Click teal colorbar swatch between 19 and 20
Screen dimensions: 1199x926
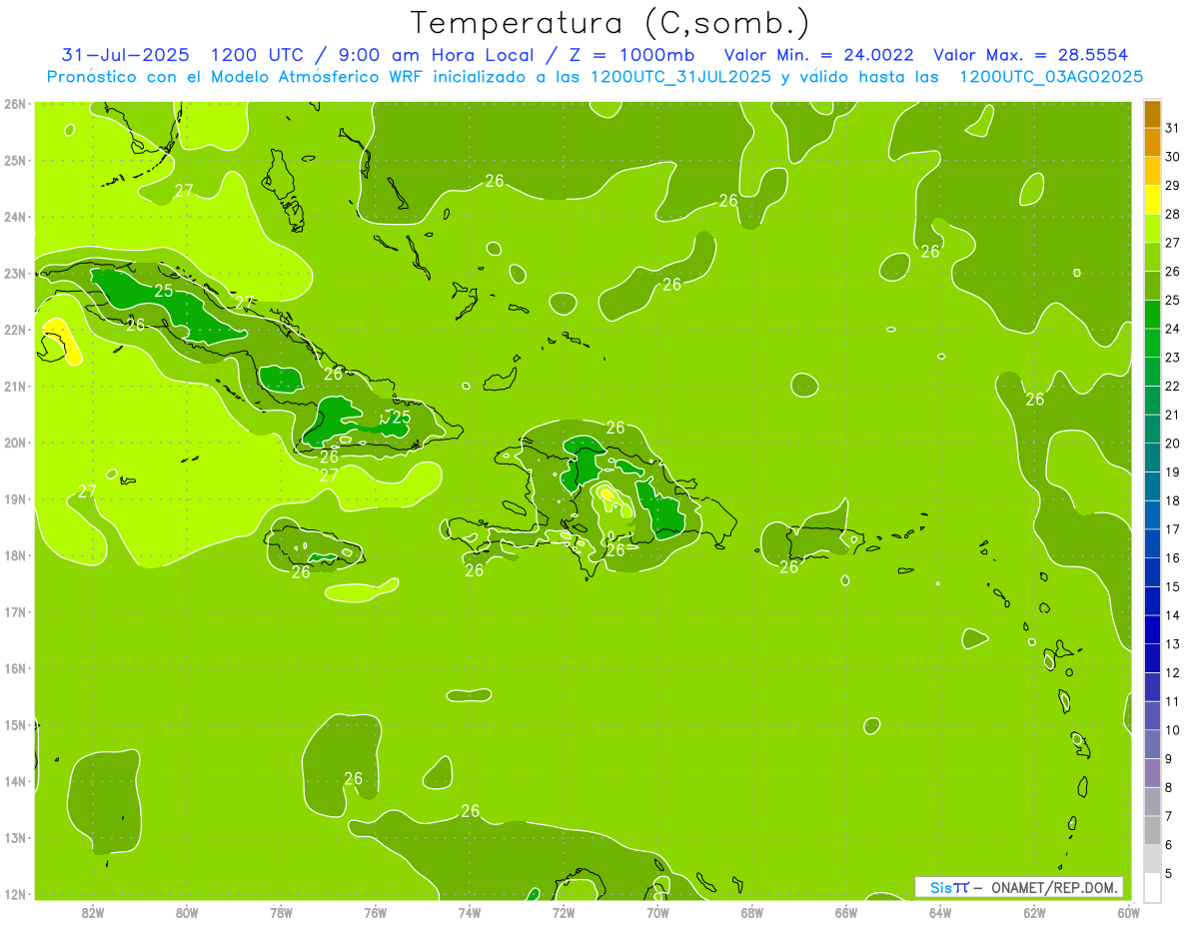[1153, 458]
